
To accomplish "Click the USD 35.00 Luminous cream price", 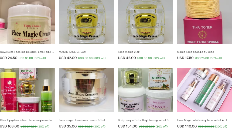I will click(68, 126).
